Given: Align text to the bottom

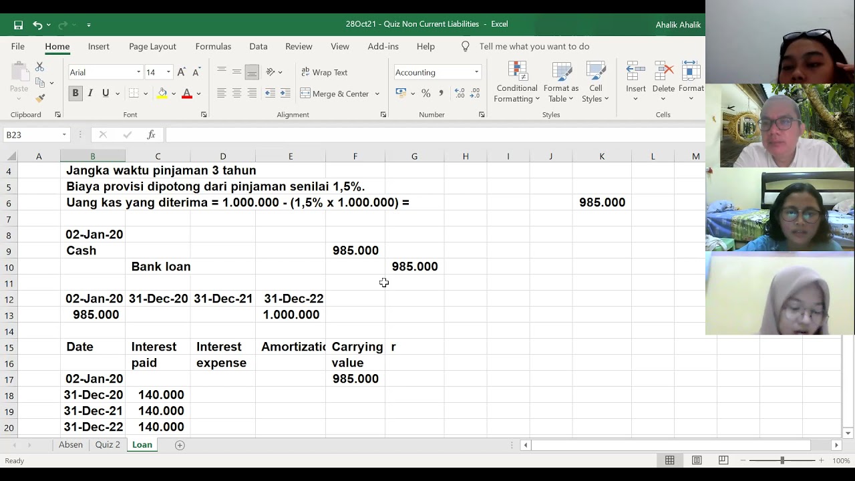Looking at the screenshot, I should pyautogui.click(x=252, y=72).
